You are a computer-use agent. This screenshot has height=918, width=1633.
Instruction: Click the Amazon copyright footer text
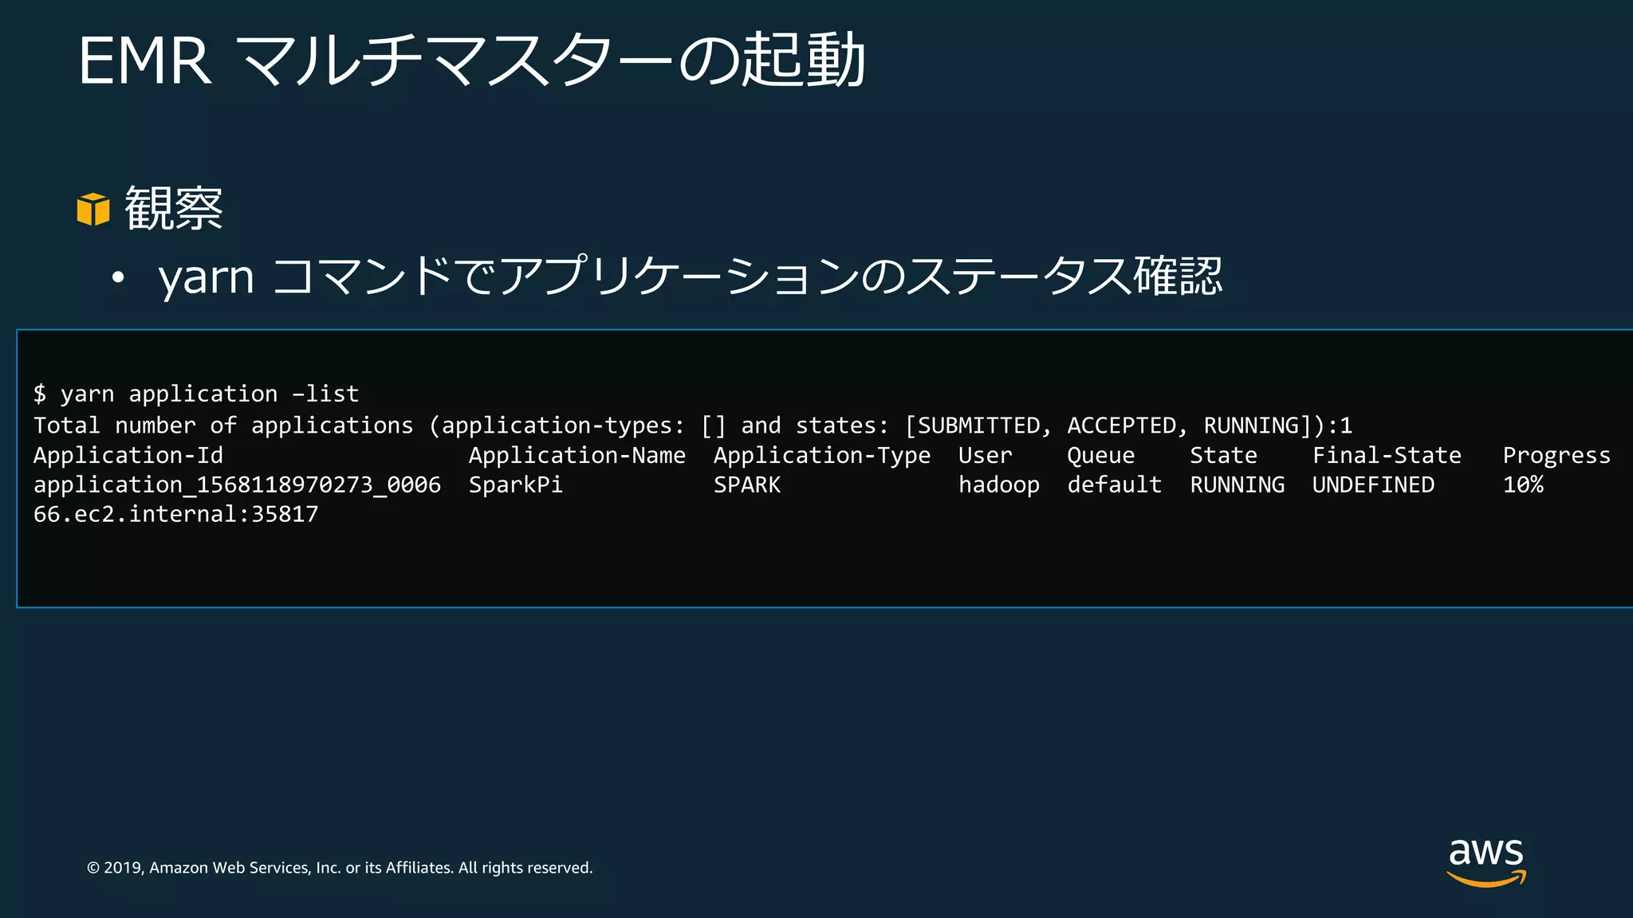click(x=340, y=868)
